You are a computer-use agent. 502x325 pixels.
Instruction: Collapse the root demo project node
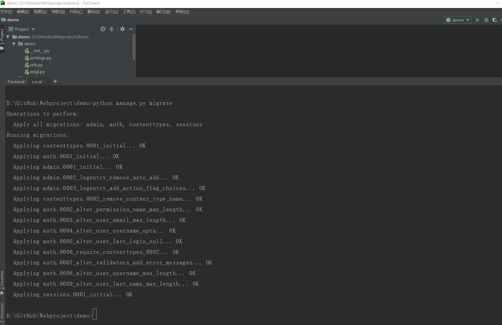(x=8, y=37)
